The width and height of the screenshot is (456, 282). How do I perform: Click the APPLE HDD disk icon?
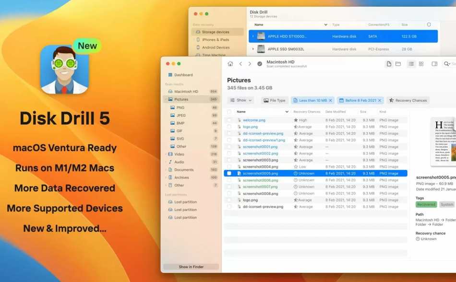[261, 36]
